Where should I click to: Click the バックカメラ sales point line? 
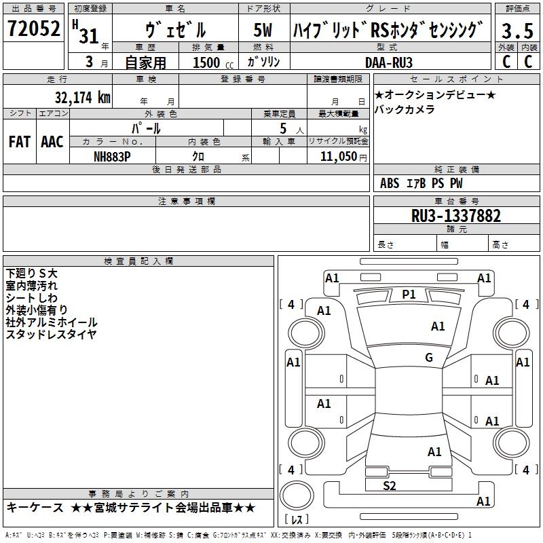pyautogui.click(x=405, y=109)
